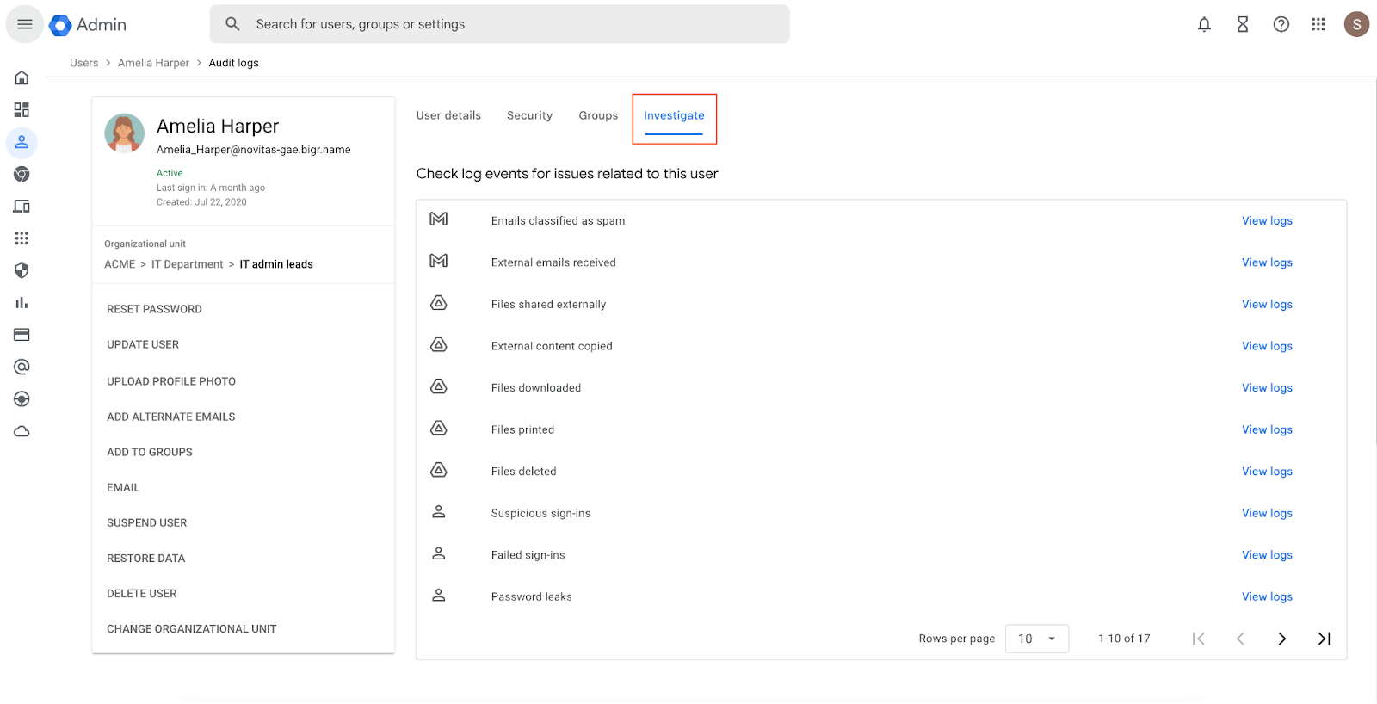View logs for Emails classified as spam

(x=1267, y=221)
